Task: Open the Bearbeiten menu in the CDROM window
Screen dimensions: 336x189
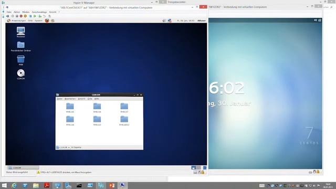Action: (70, 99)
